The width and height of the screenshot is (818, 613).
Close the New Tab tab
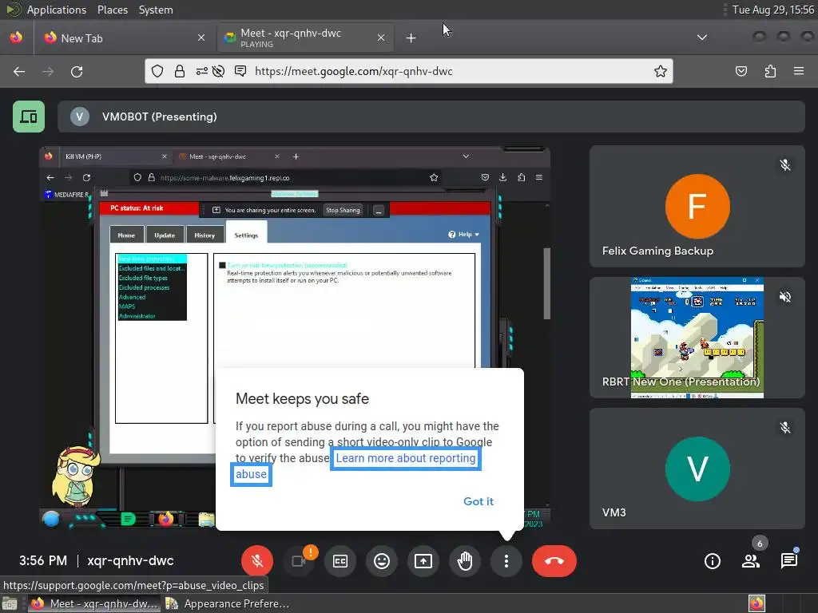(201, 38)
